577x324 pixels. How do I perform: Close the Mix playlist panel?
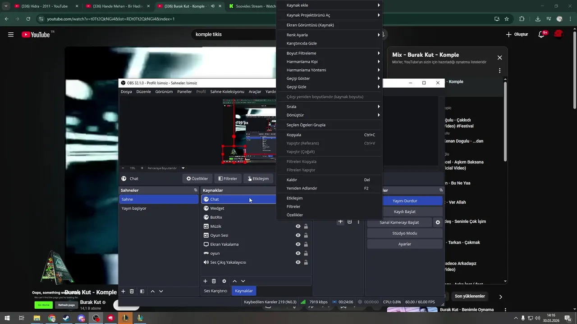(499, 58)
